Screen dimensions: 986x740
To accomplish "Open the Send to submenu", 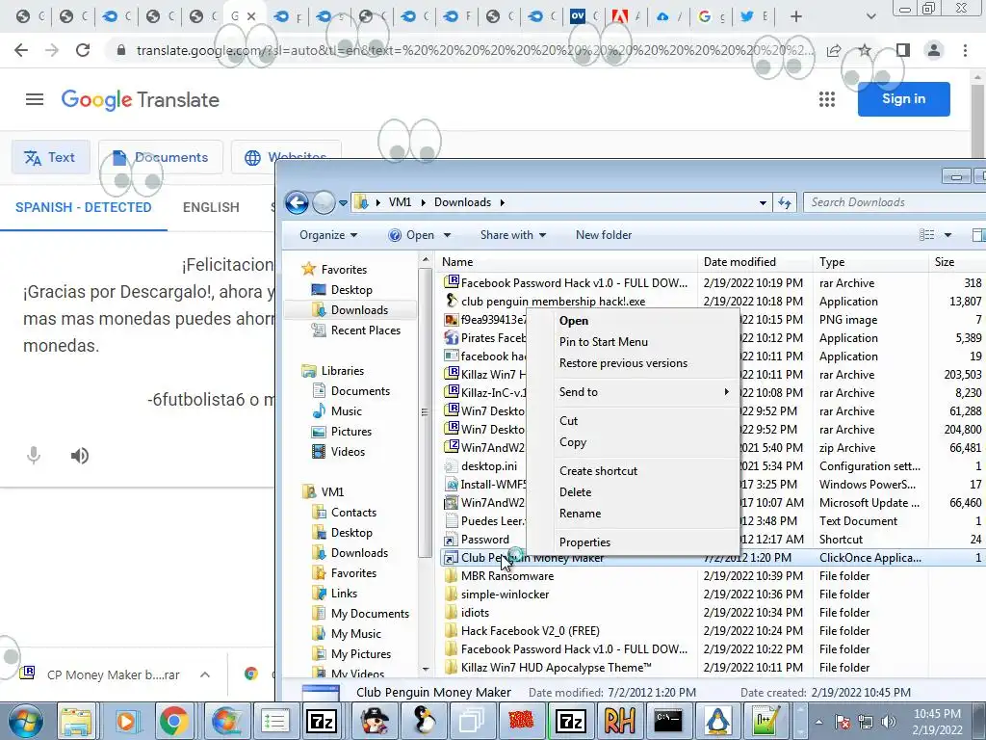I will [x=644, y=391].
